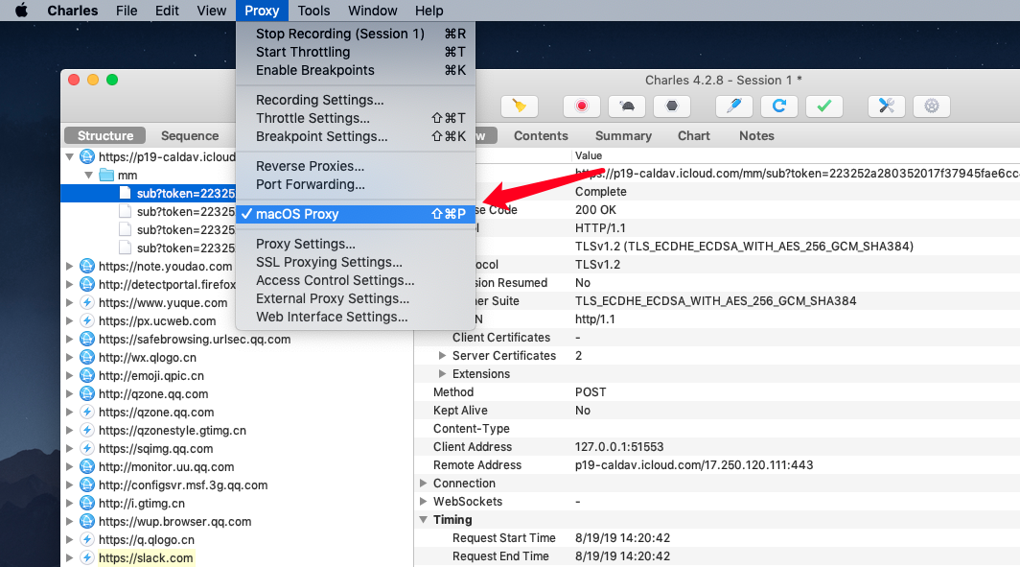Screen dimensions: 1020x567
Task: Switch to the Chart tab
Action: point(693,135)
